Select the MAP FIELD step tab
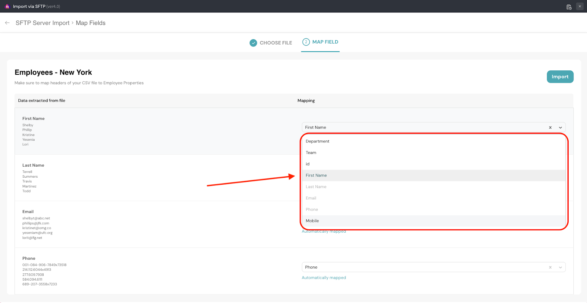This screenshot has height=303, width=587. pos(325,42)
